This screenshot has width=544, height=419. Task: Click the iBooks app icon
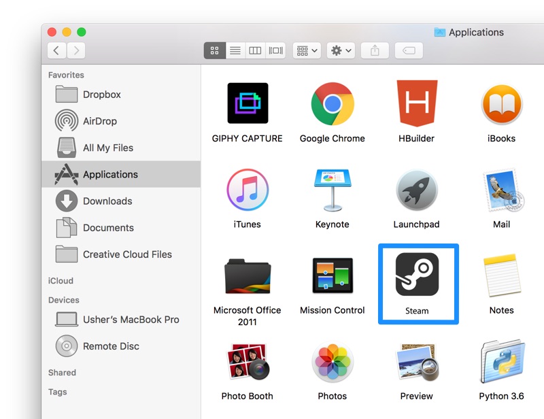[x=502, y=105]
